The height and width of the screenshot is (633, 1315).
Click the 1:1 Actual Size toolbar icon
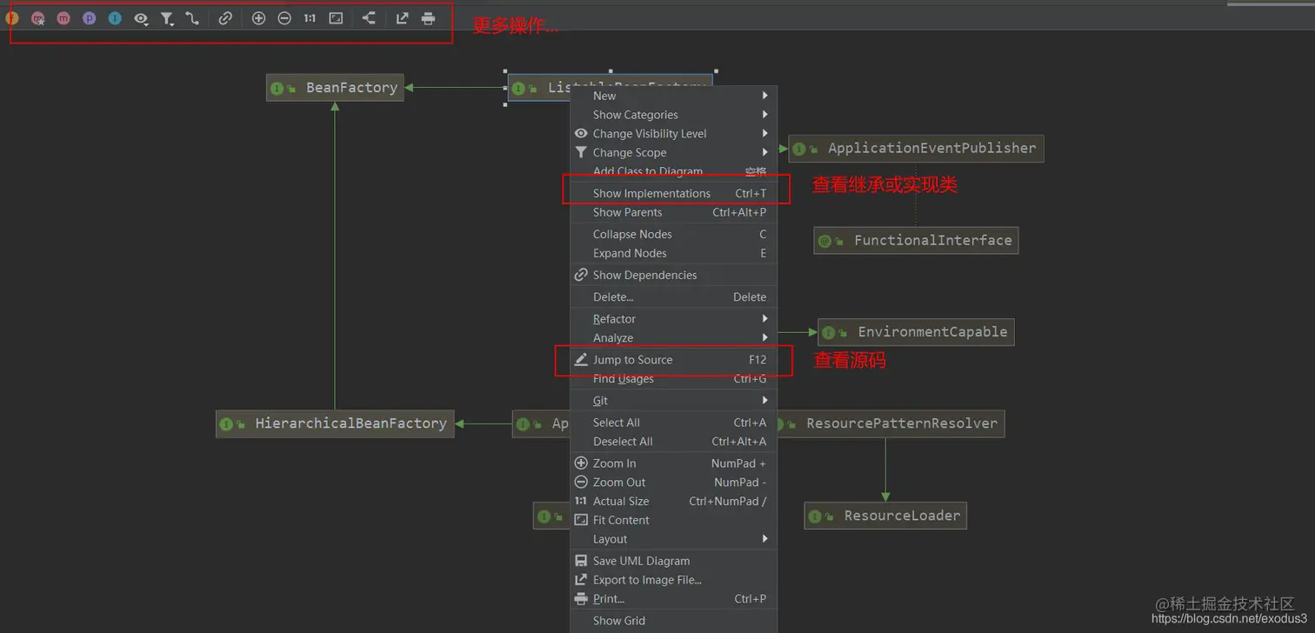coord(310,18)
